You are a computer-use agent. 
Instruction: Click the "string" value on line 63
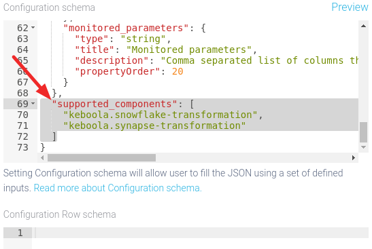pyautogui.click(x=143, y=39)
